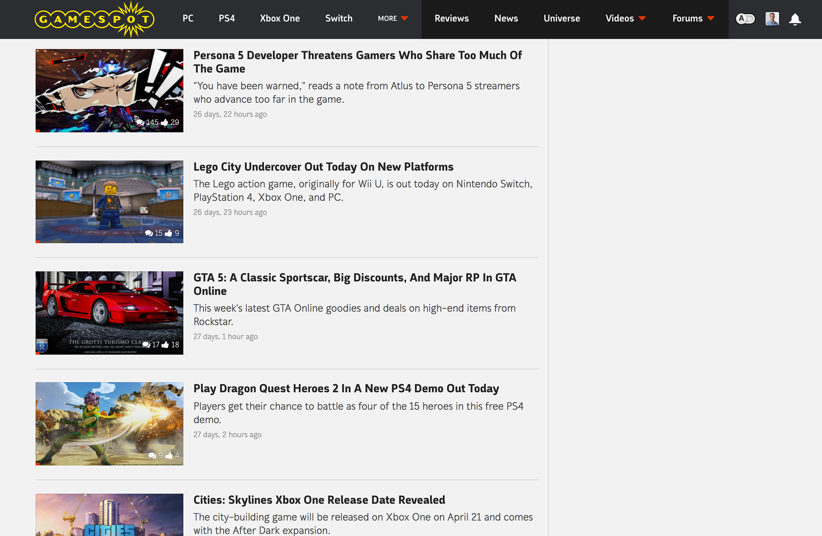Image resolution: width=822 pixels, height=536 pixels.
Task: Click thumbs-up icon on Lego City thumbnail
Action: point(169,233)
